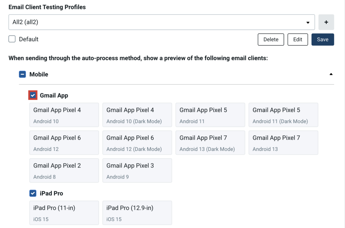The height and width of the screenshot is (228, 345).
Task: Click the Save button
Action: (322, 39)
